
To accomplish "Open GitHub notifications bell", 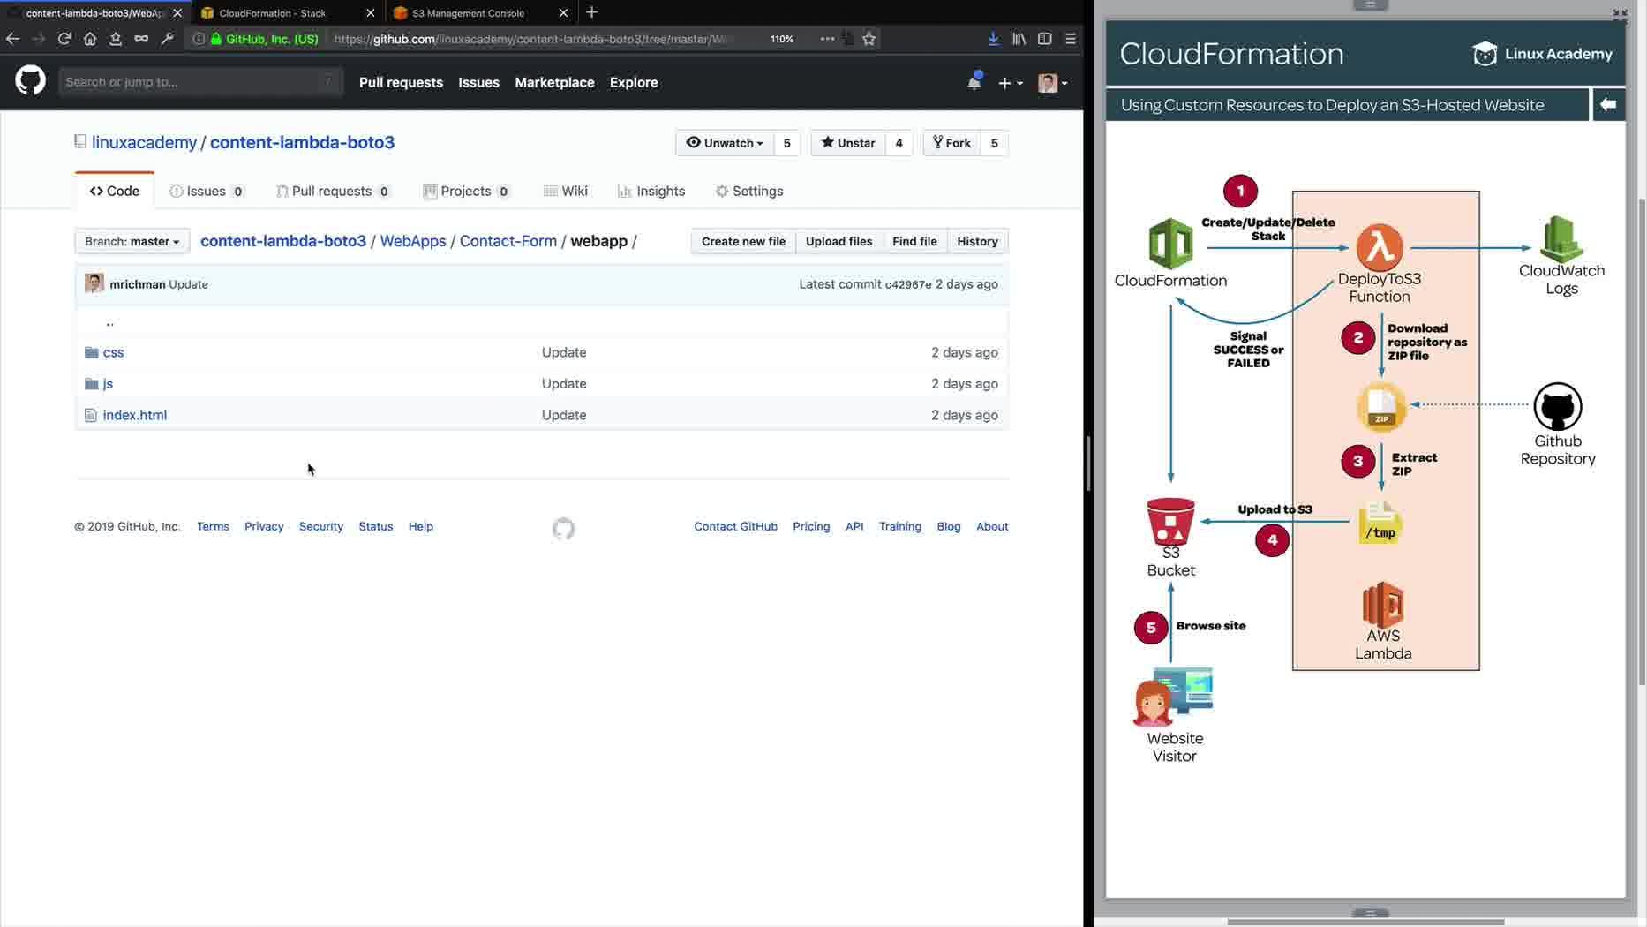I will pyautogui.click(x=974, y=81).
